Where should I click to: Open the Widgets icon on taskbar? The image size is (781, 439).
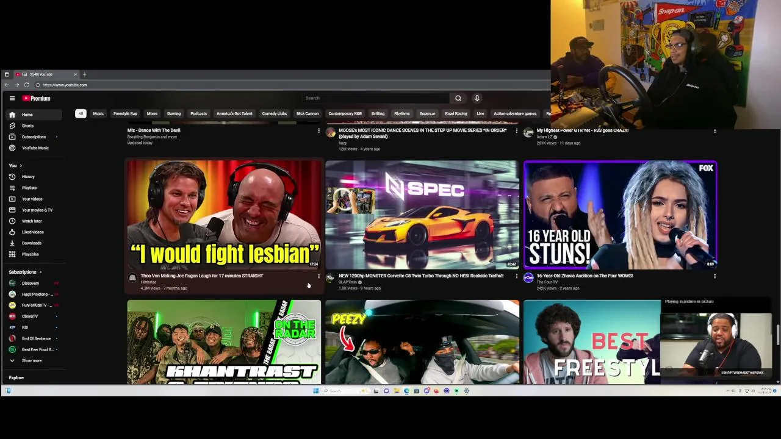pos(7,391)
